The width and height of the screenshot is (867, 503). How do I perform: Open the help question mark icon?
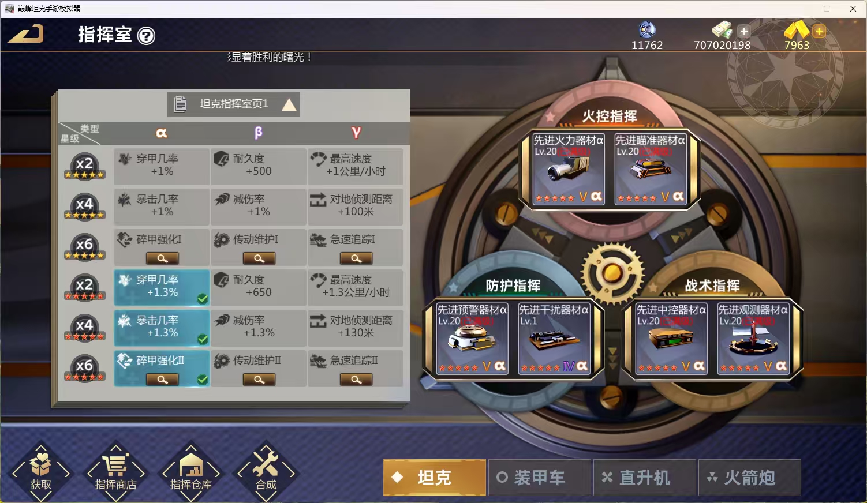coord(147,36)
